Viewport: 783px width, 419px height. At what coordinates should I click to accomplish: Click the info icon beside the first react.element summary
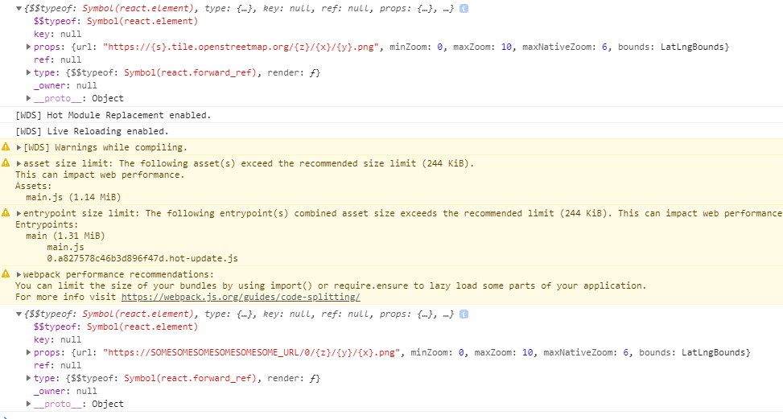[x=464, y=9]
